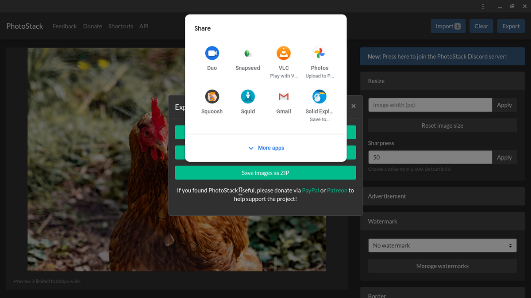Reset the image size

click(x=442, y=125)
